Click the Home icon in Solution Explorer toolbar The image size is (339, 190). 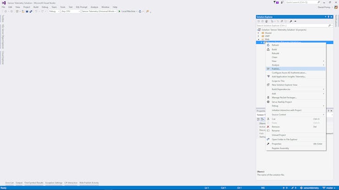pyautogui.click(x=266, y=21)
